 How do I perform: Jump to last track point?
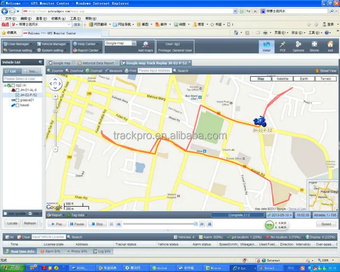(x=209, y=224)
